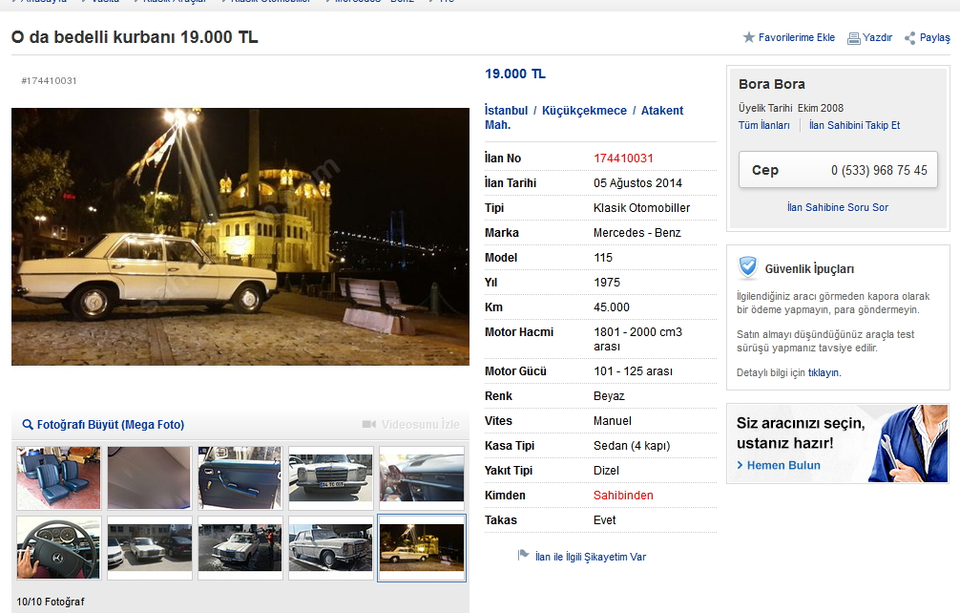The width and height of the screenshot is (960, 613).
Task: Click the video camera icon beside Videosunu İzle
Action: pyautogui.click(x=369, y=424)
